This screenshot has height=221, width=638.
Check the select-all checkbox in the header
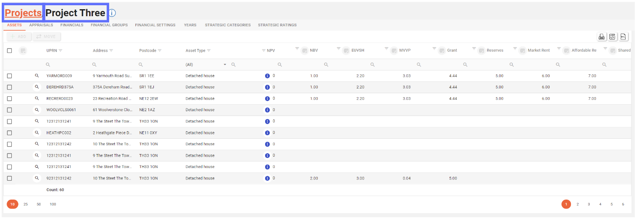(x=10, y=51)
